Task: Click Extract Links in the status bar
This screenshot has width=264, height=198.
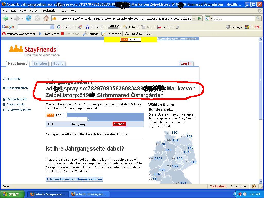Action: coord(238,186)
